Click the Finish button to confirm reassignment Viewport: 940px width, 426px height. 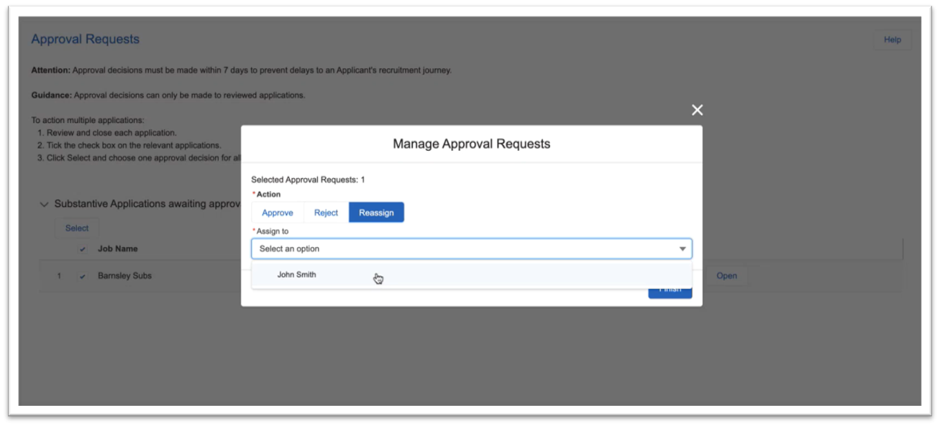point(670,287)
